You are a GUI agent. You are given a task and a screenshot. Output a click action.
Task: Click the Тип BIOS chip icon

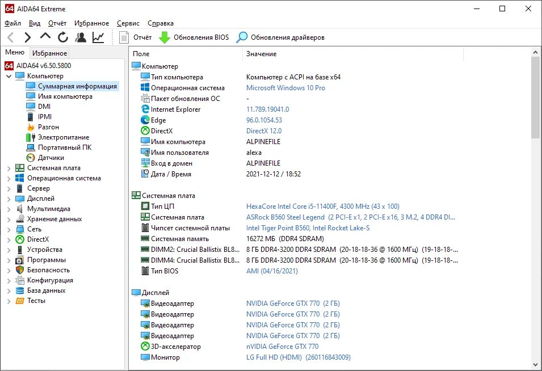click(x=145, y=271)
